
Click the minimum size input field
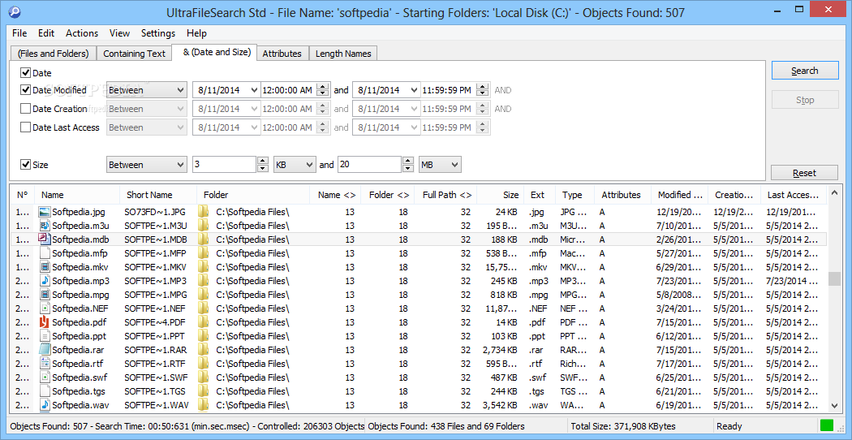225,164
